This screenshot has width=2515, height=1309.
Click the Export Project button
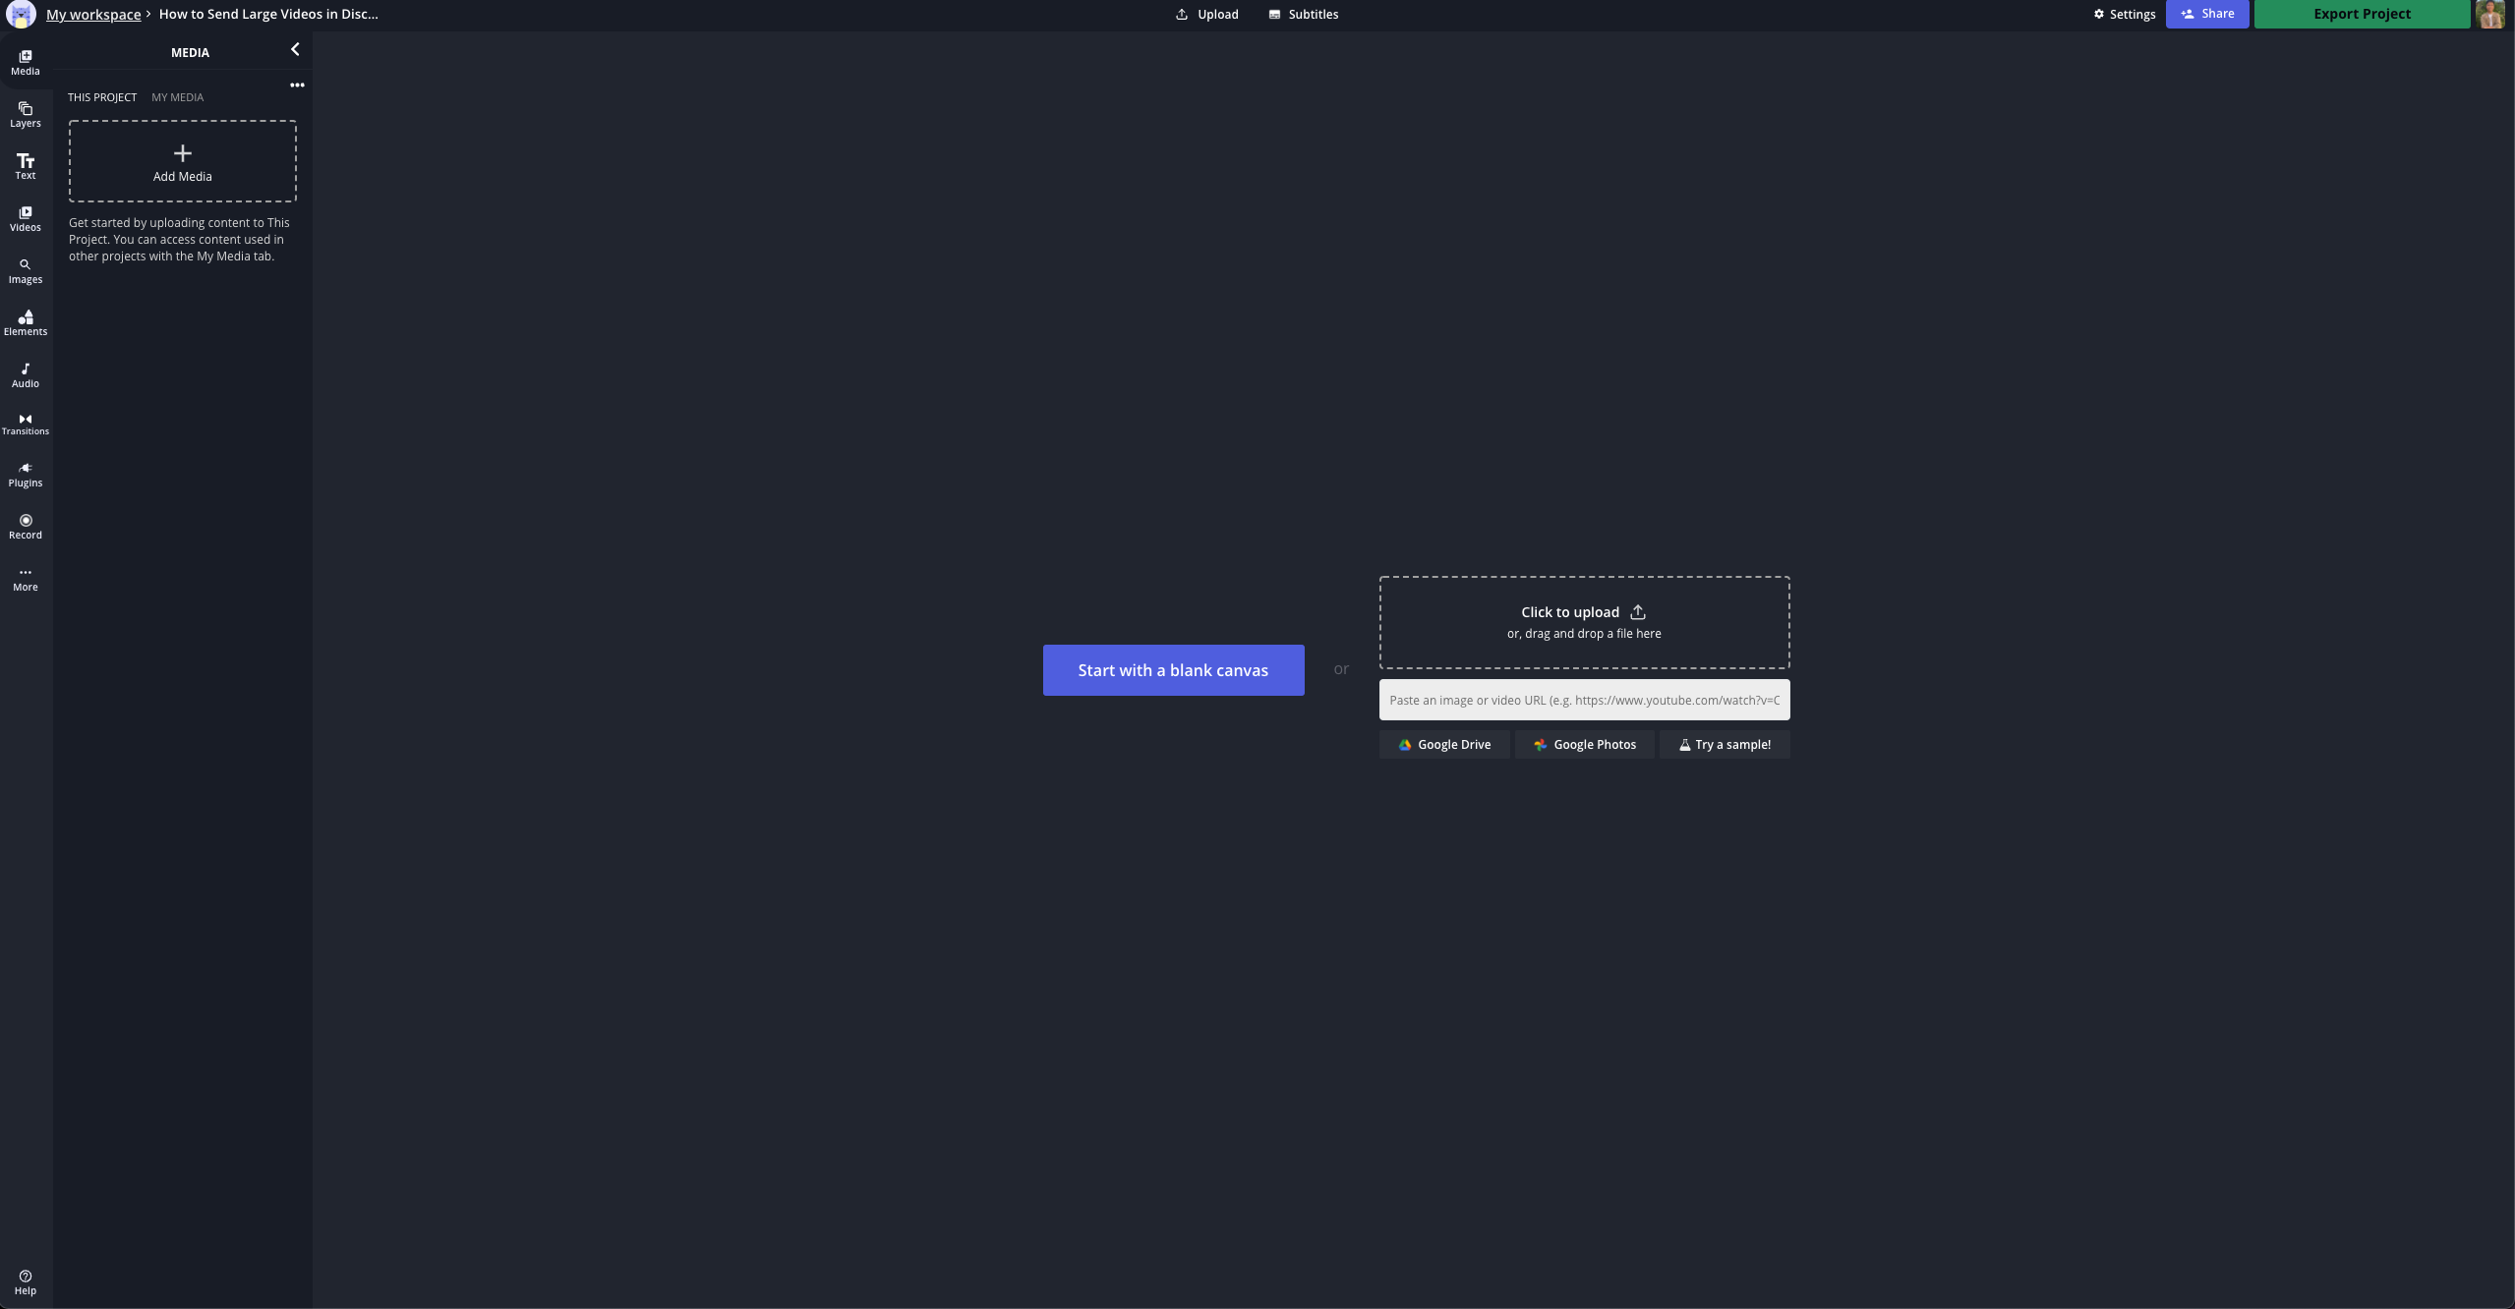(2361, 14)
